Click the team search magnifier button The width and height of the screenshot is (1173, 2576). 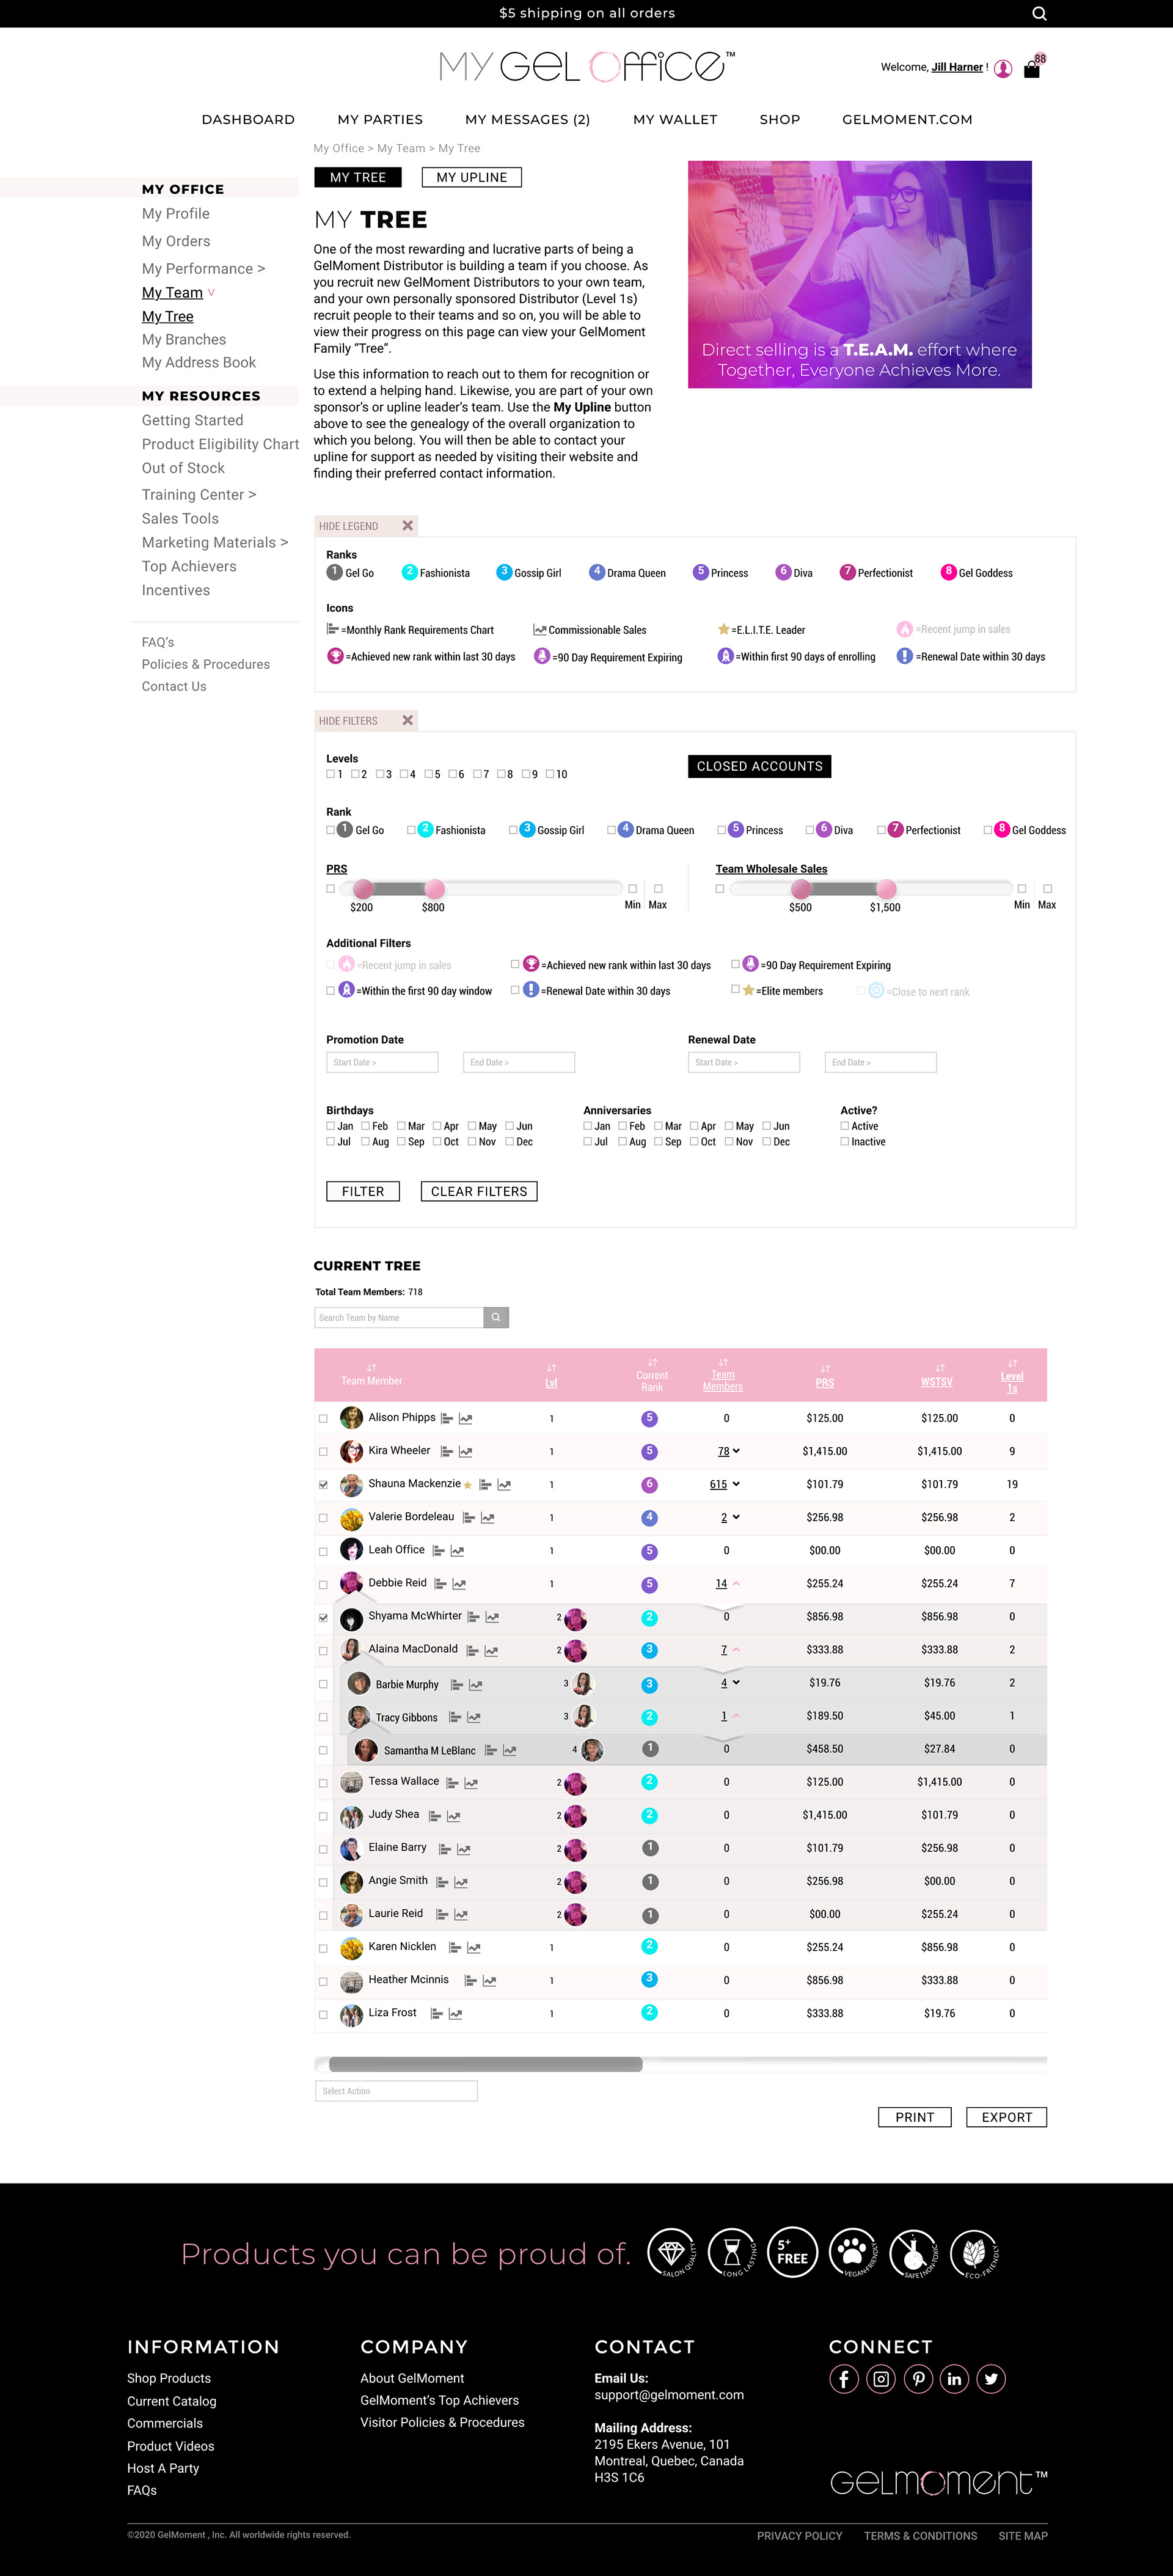point(496,1317)
